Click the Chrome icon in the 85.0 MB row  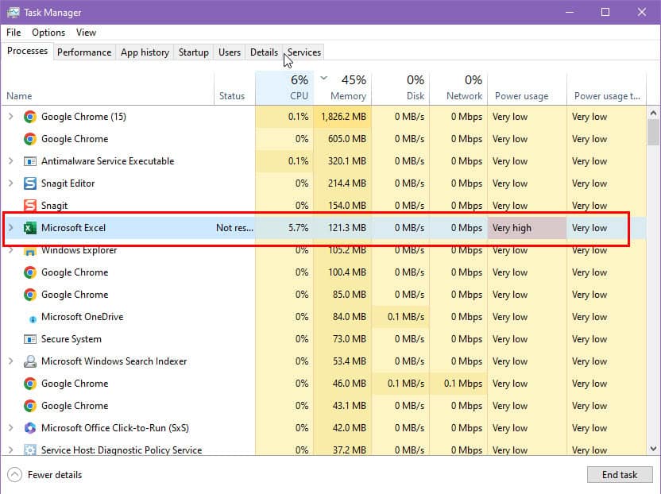point(30,295)
